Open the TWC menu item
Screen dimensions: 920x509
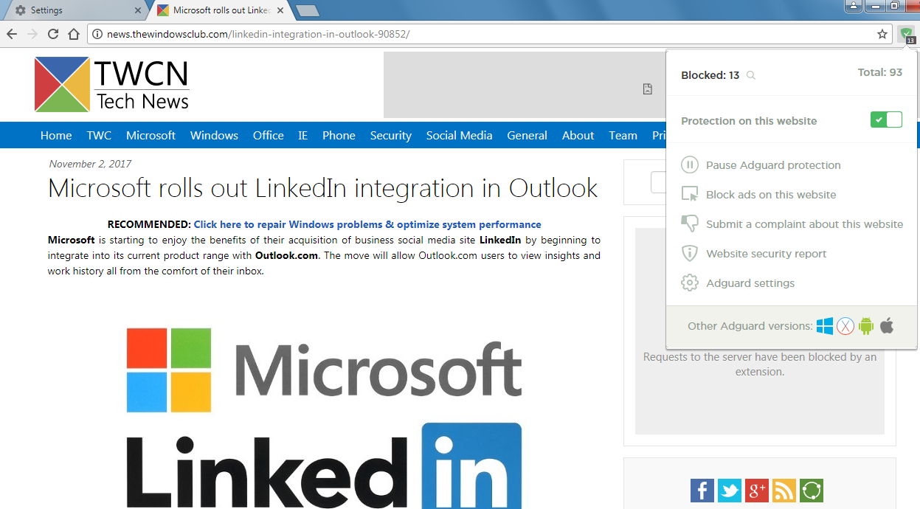tap(99, 135)
